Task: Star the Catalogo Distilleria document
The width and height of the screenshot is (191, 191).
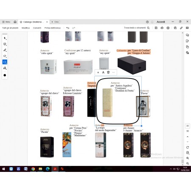Action: coord(21,22)
